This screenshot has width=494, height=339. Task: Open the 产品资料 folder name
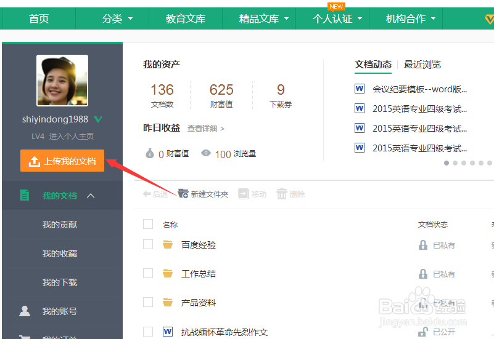click(x=199, y=303)
